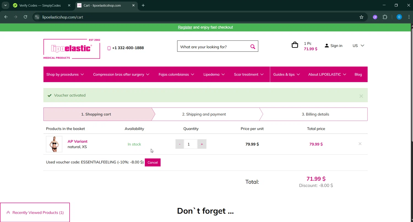
Task: Go to Shipping and payment step
Action: [204, 114]
